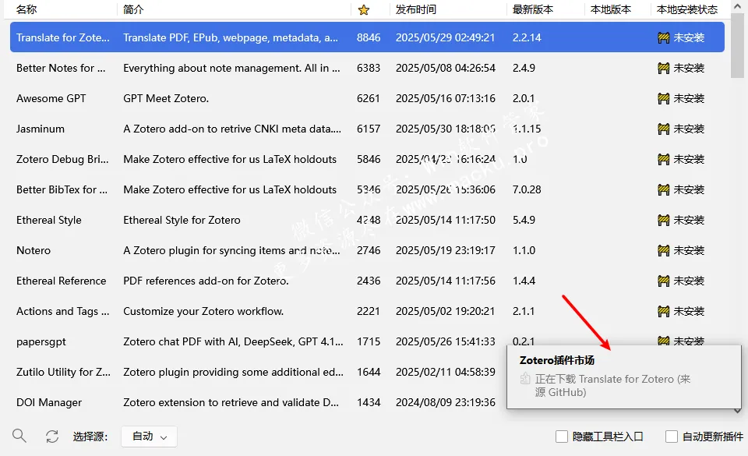Click the Zotero插件市场 download notification popup
The width and height of the screenshot is (748, 456).
(624, 376)
